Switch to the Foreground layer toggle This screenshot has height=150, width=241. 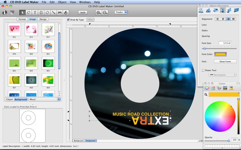(x=91, y=141)
